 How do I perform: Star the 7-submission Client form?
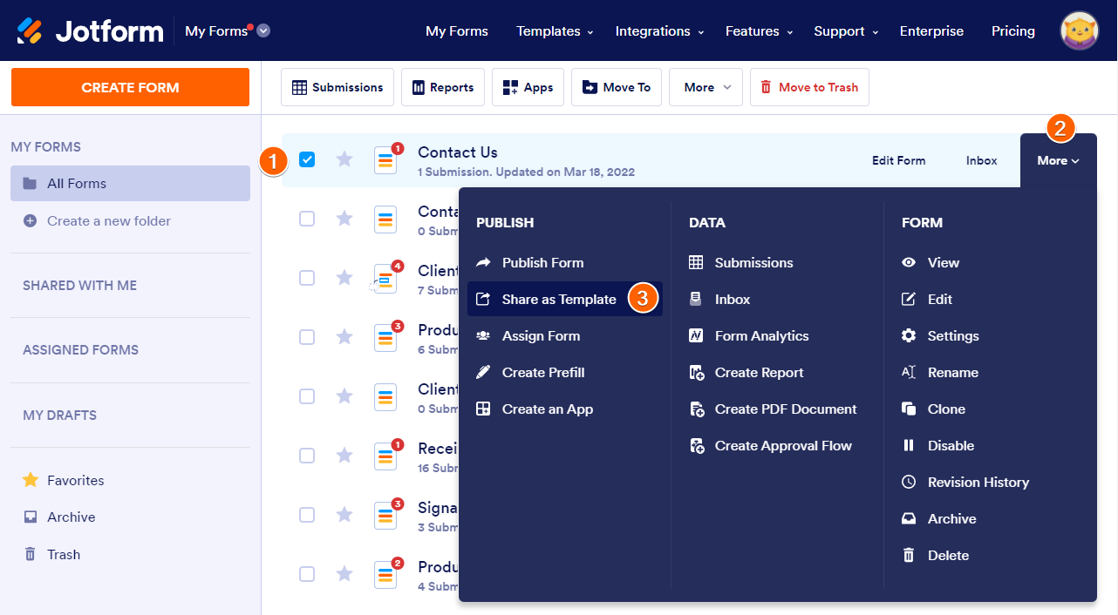point(344,277)
